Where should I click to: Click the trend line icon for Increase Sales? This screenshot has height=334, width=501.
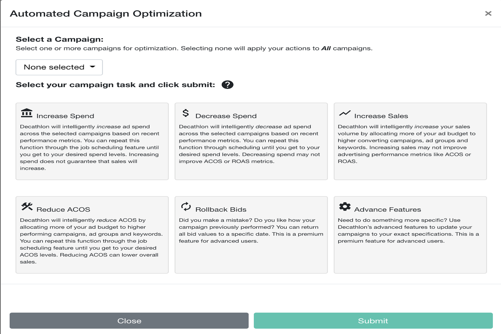click(345, 113)
